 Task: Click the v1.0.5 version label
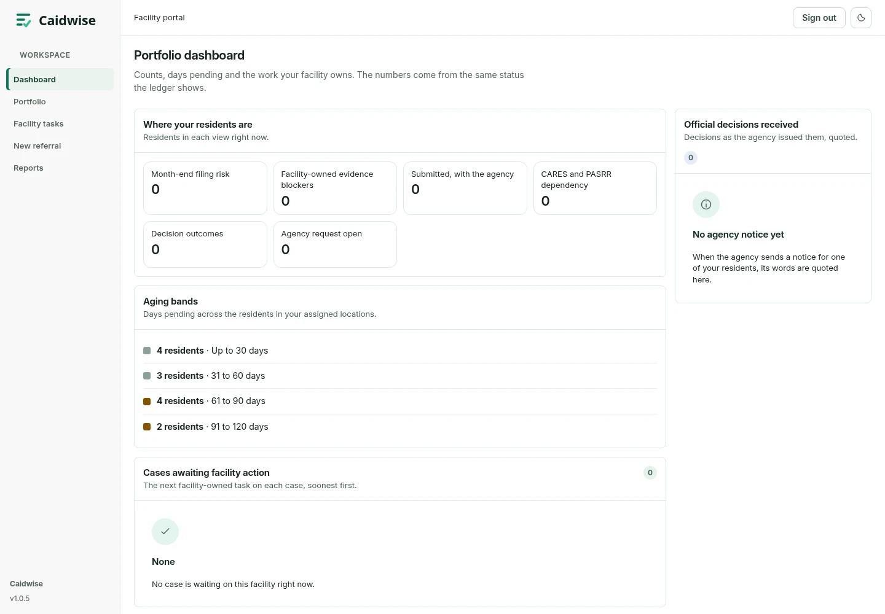20,599
